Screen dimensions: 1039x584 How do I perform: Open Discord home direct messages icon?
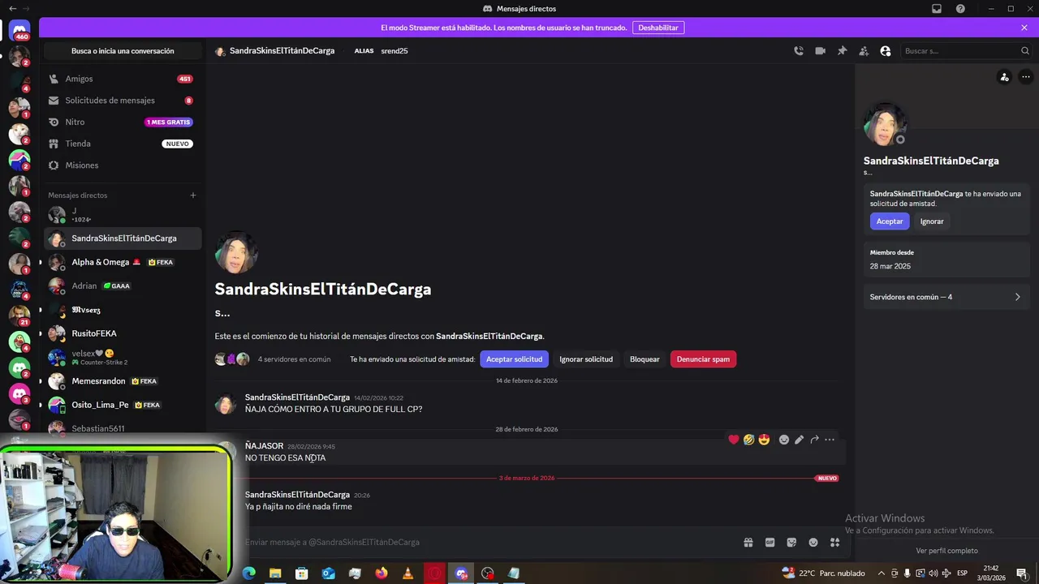pyautogui.click(x=19, y=31)
